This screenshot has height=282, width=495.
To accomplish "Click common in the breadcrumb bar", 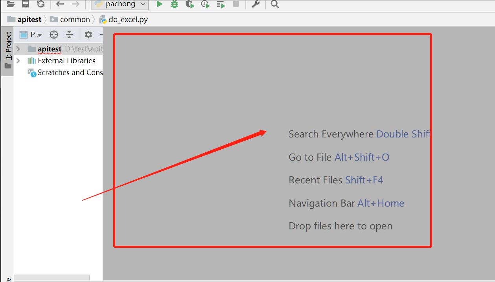I will tap(75, 19).
